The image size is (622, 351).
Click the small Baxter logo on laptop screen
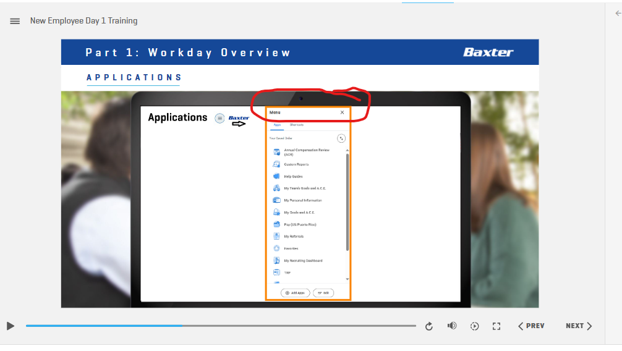tap(239, 118)
